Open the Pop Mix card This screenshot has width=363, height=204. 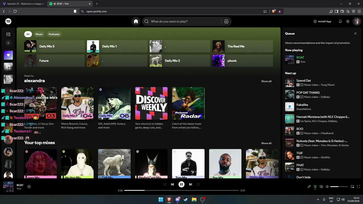coord(225,164)
